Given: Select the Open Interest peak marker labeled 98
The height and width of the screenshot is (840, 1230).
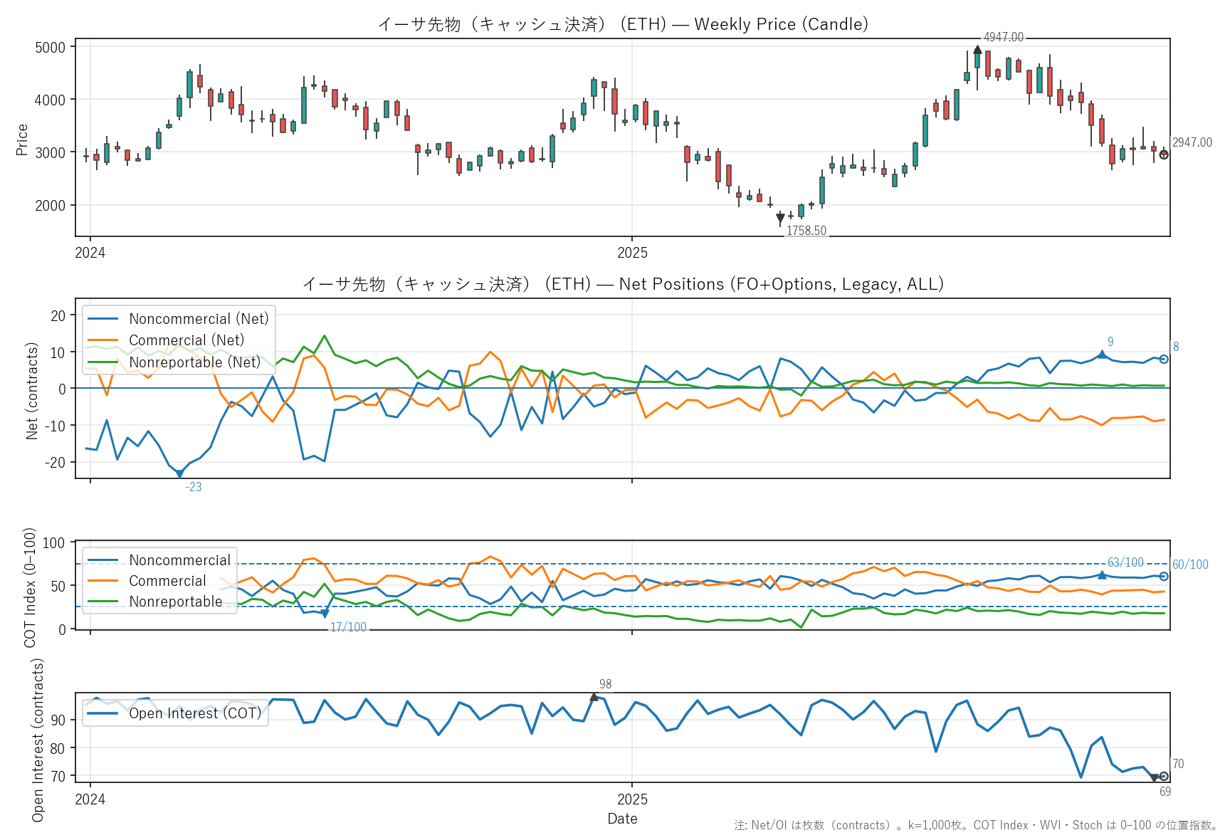Looking at the screenshot, I should [594, 697].
